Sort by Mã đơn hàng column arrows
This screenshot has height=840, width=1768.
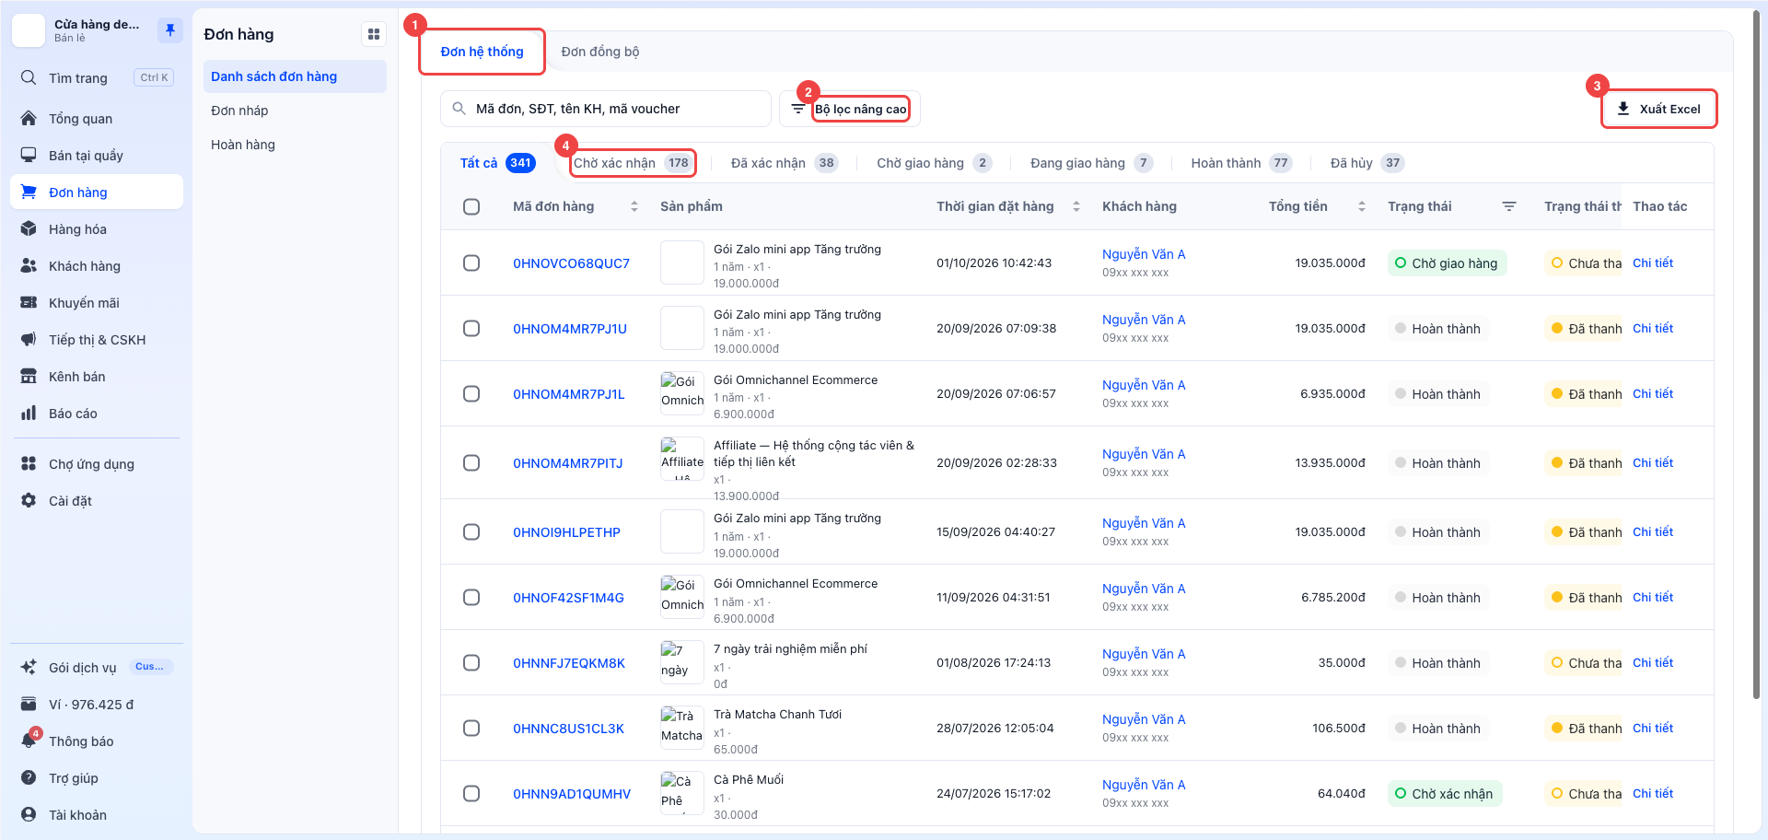point(634,207)
